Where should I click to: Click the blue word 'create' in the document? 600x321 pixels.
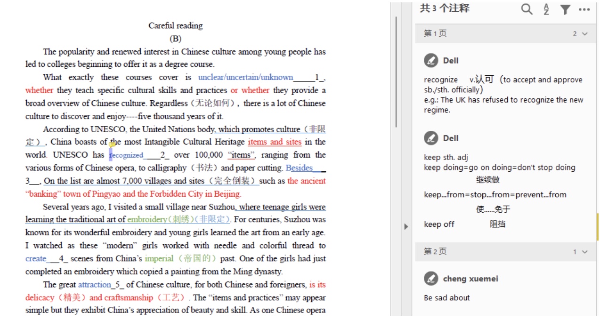[x=36, y=258]
